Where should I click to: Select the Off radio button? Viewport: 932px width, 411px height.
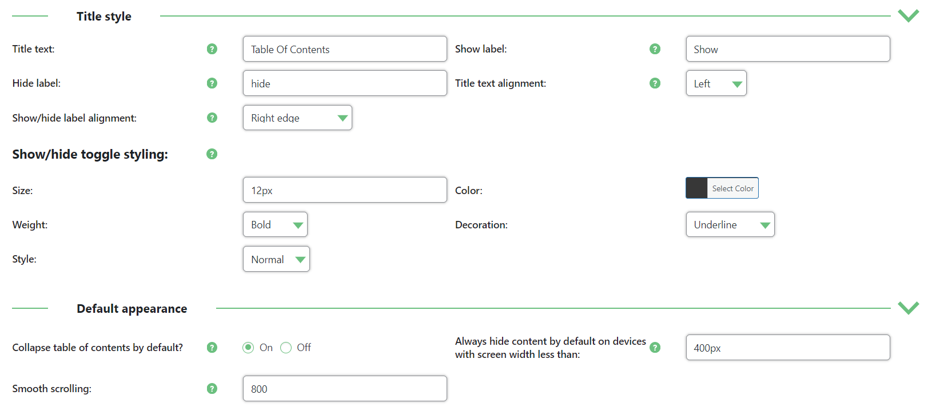286,348
